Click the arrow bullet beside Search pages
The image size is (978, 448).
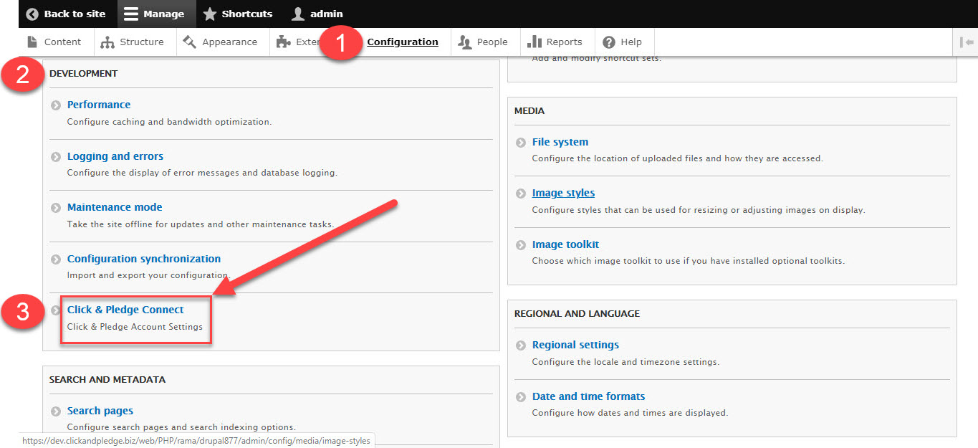[x=56, y=411]
